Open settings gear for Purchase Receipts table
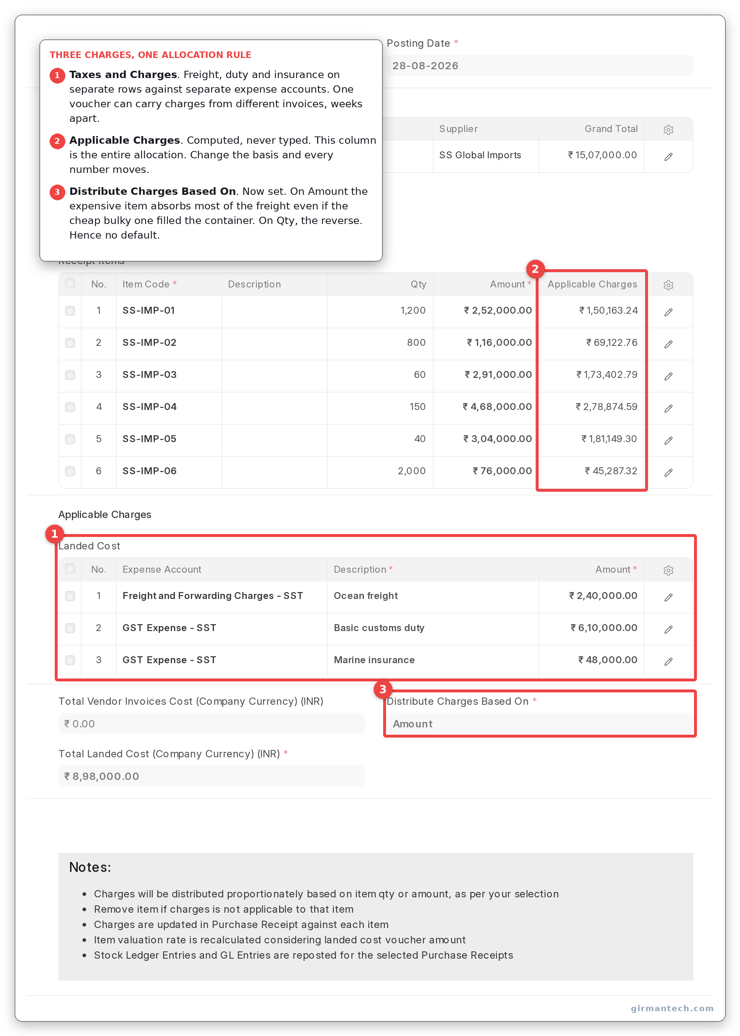This screenshot has width=740, height=1036. click(668, 129)
